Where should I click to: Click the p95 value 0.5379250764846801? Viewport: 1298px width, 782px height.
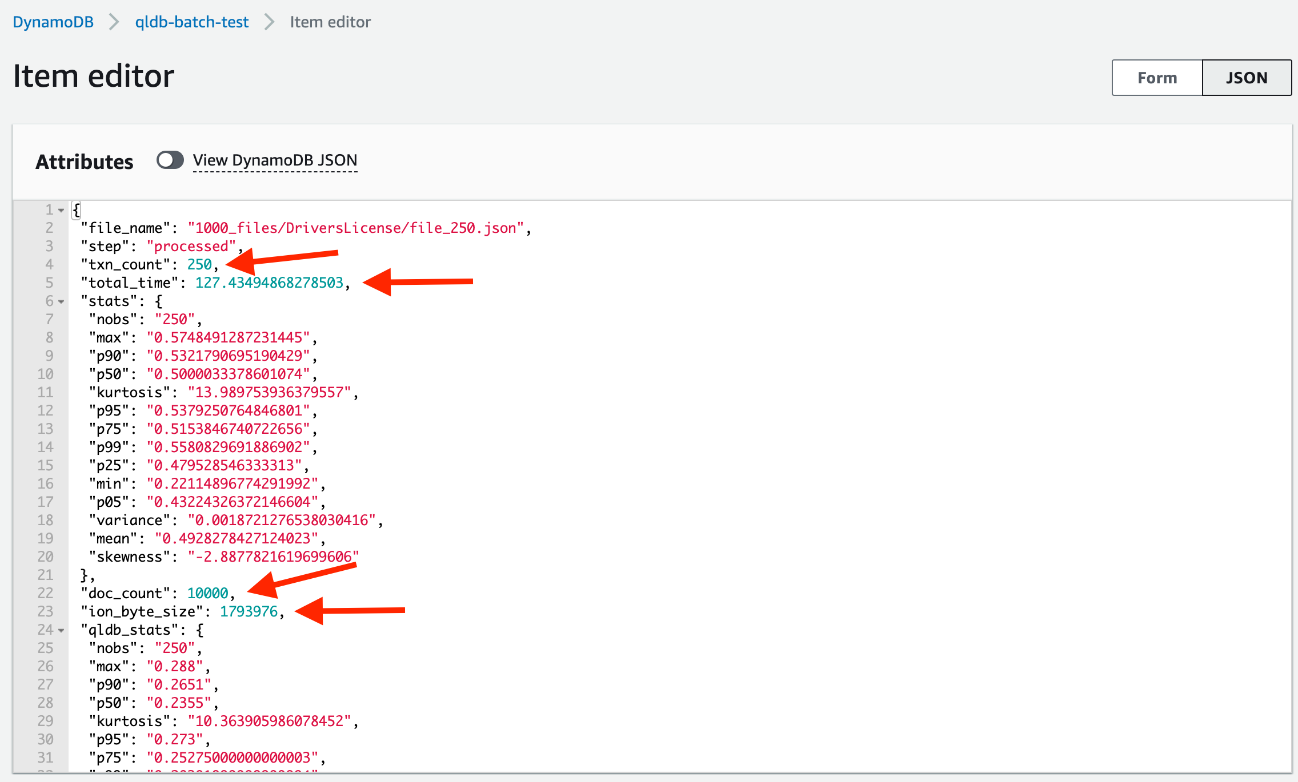coord(229,411)
